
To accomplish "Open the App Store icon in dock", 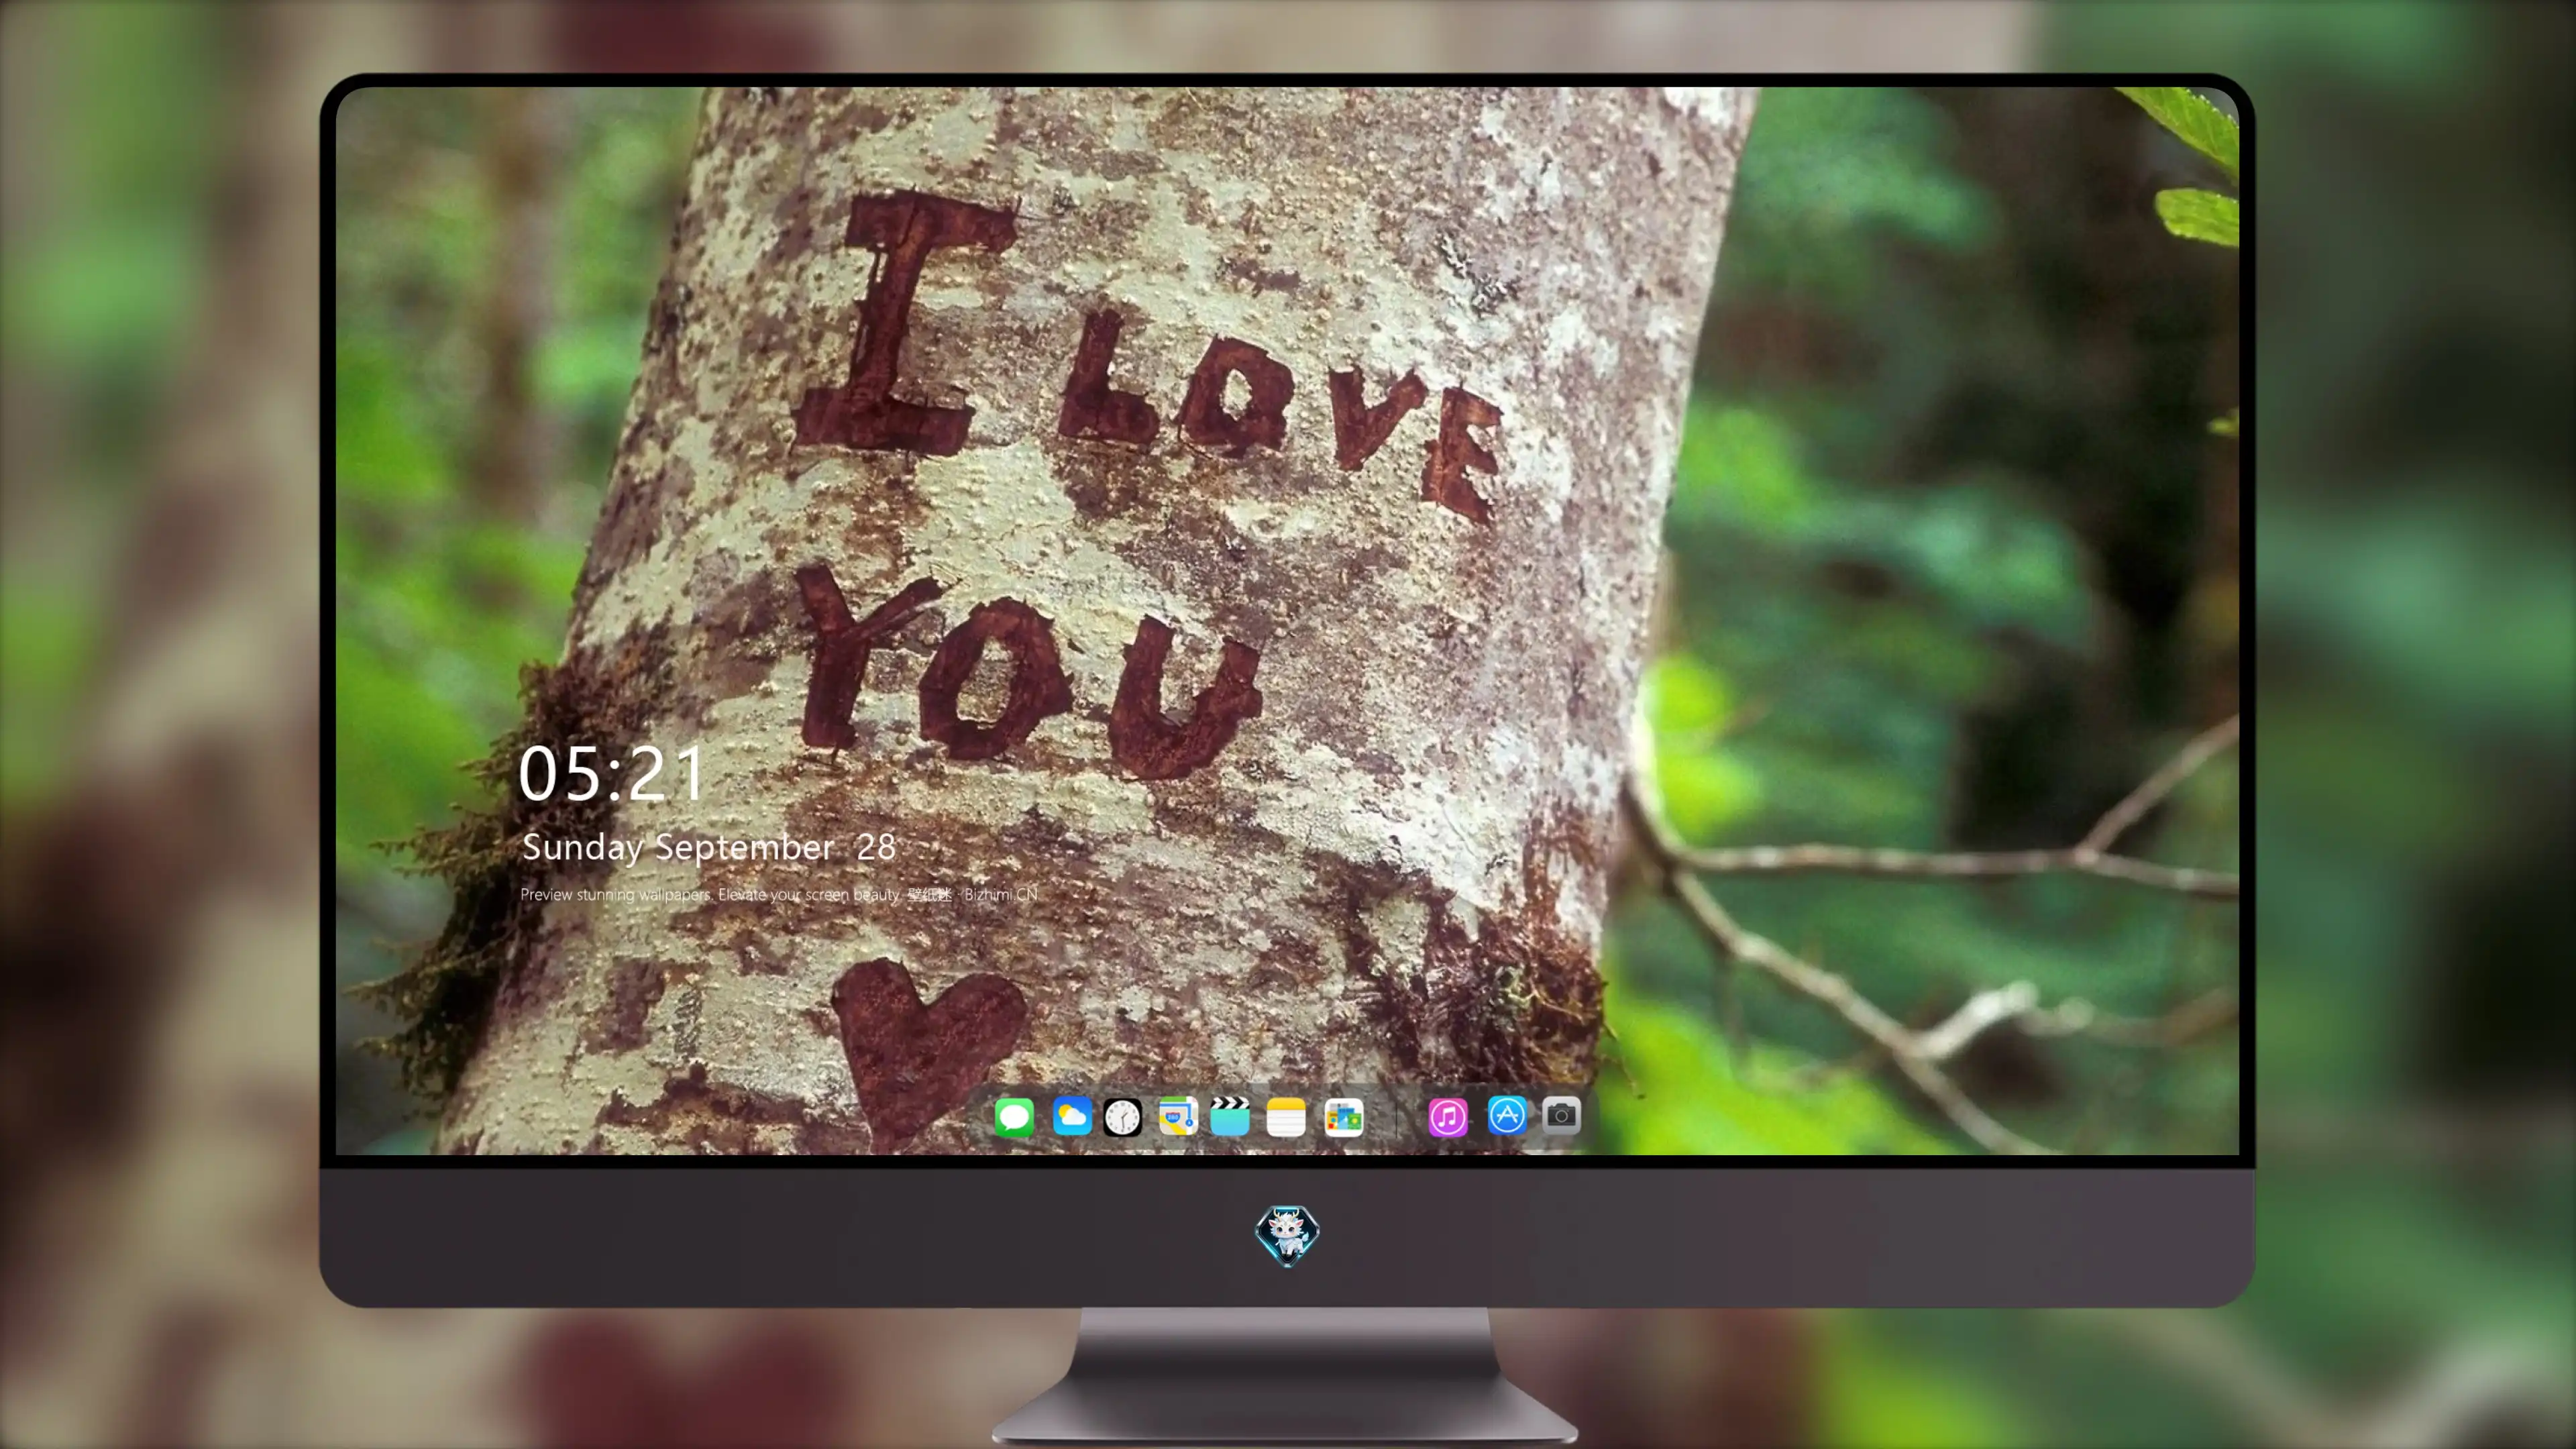I will 1506,1116.
